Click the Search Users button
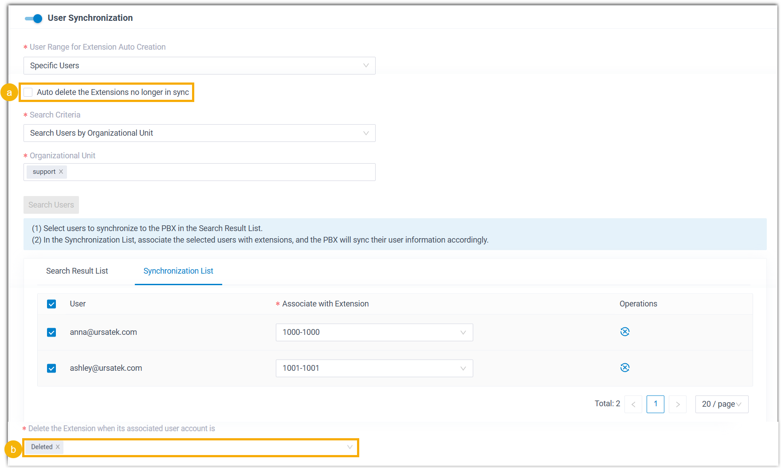This screenshot has height=471, width=781. (x=51, y=205)
